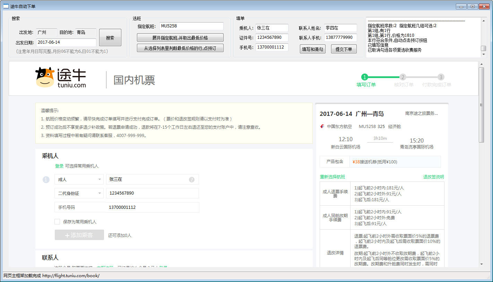Click flight number text MU5258 325
The image size is (493, 282).
point(372,127)
